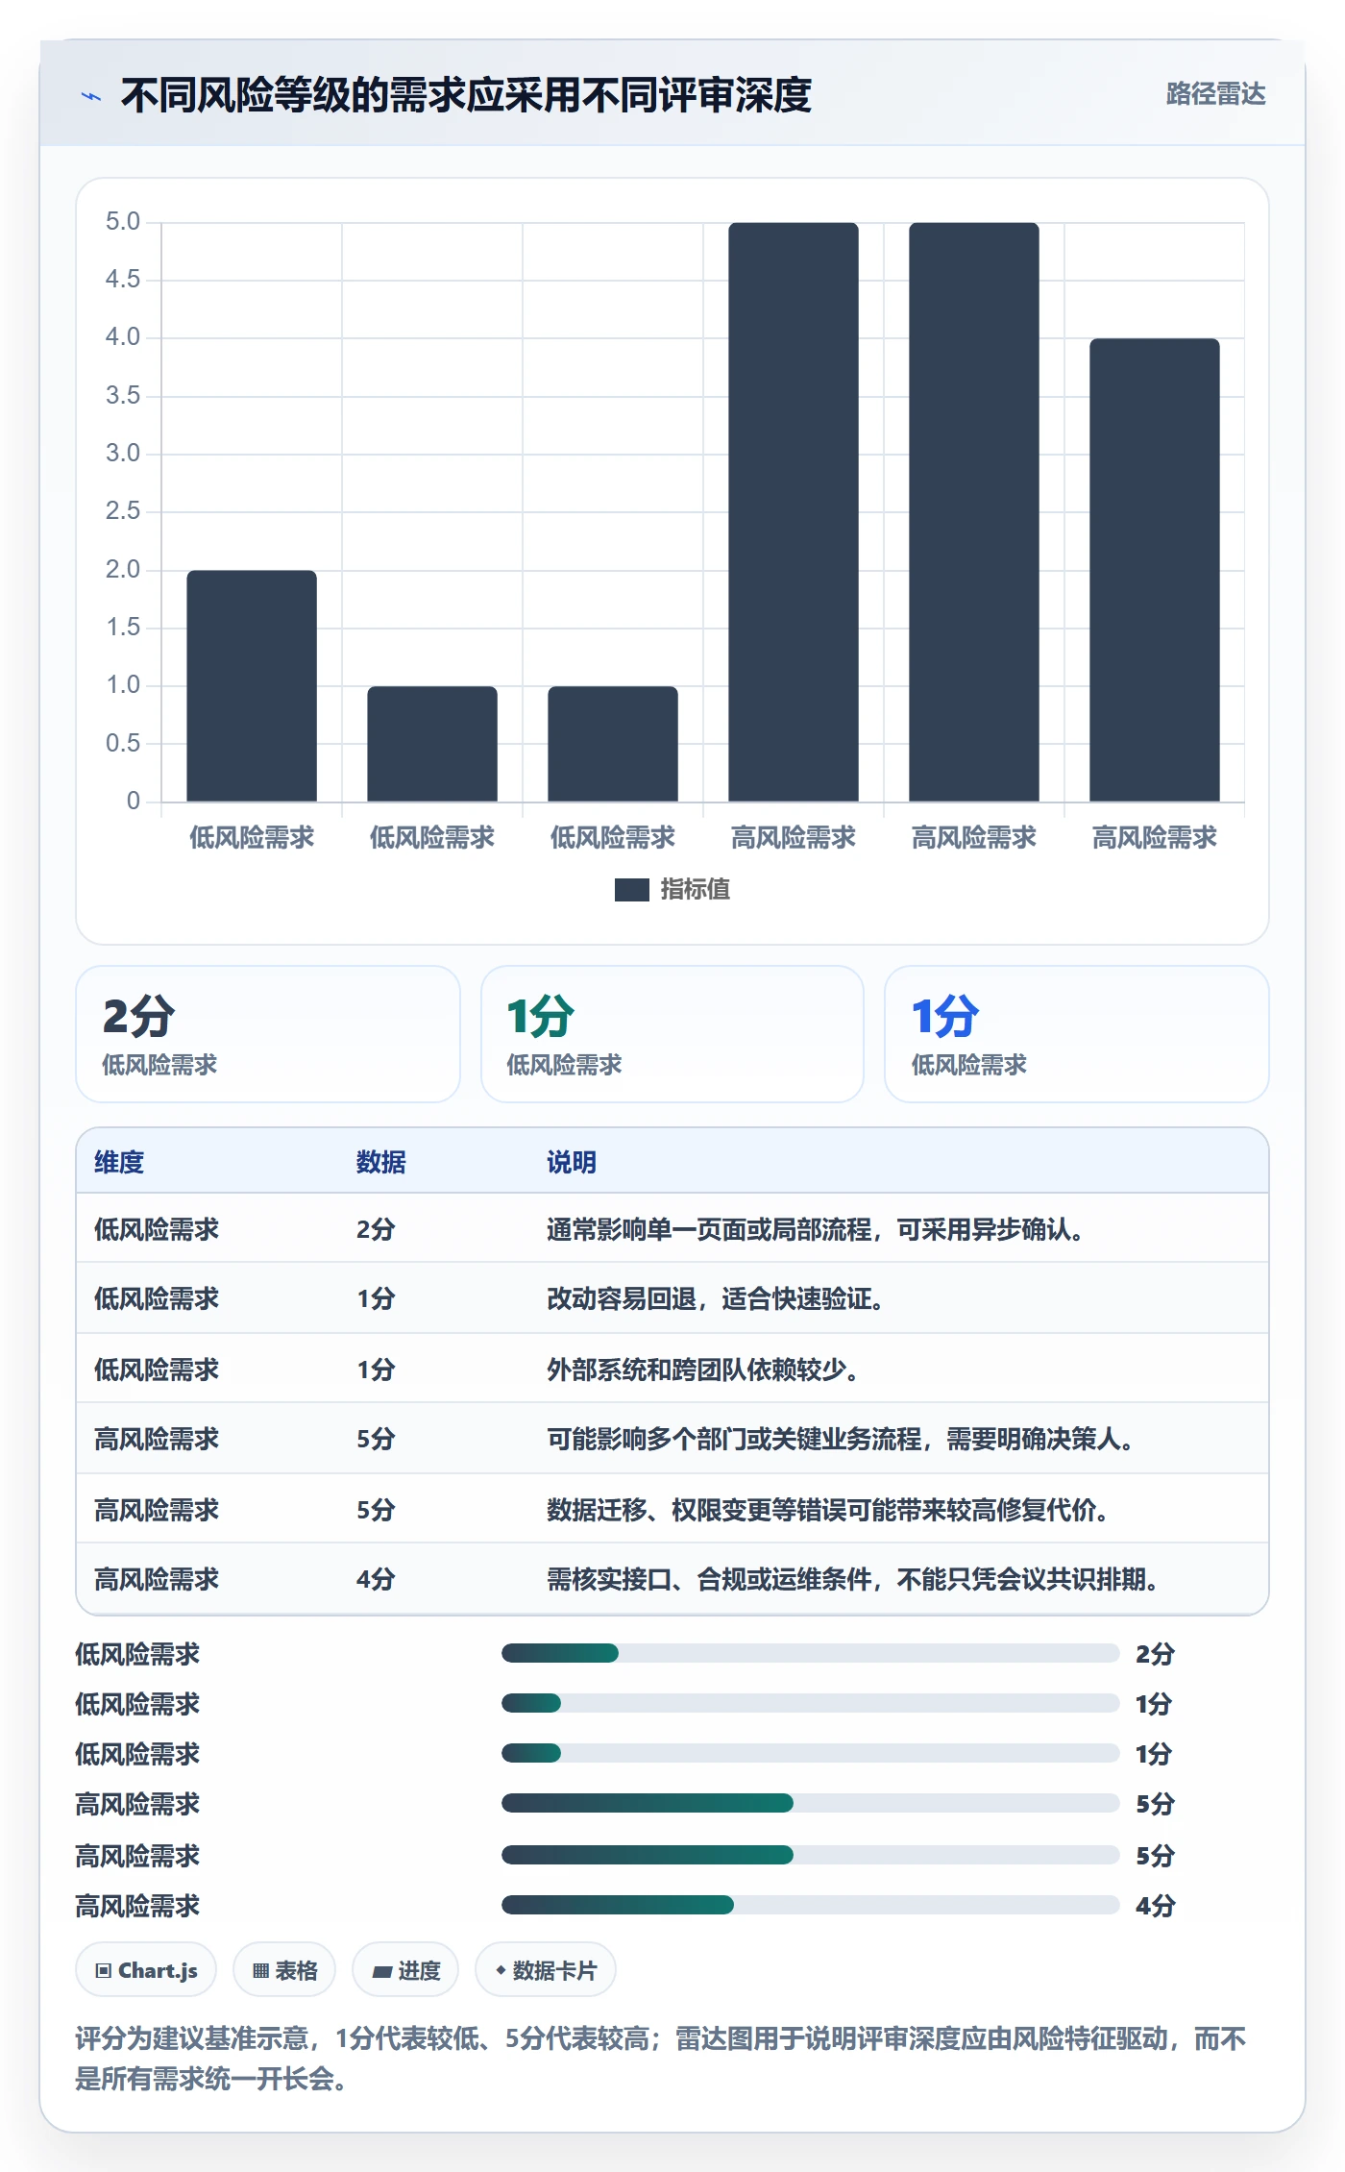Click the 5.0 y-axis label
This screenshot has height=2172, width=1345.
pyautogui.click(x=123, y=222)
